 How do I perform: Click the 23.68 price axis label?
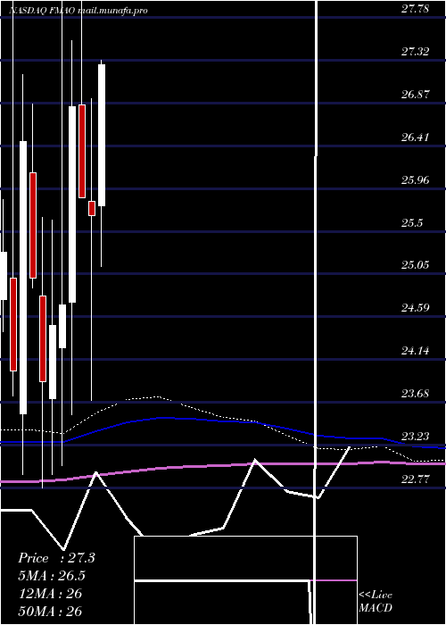pos(416,394)
